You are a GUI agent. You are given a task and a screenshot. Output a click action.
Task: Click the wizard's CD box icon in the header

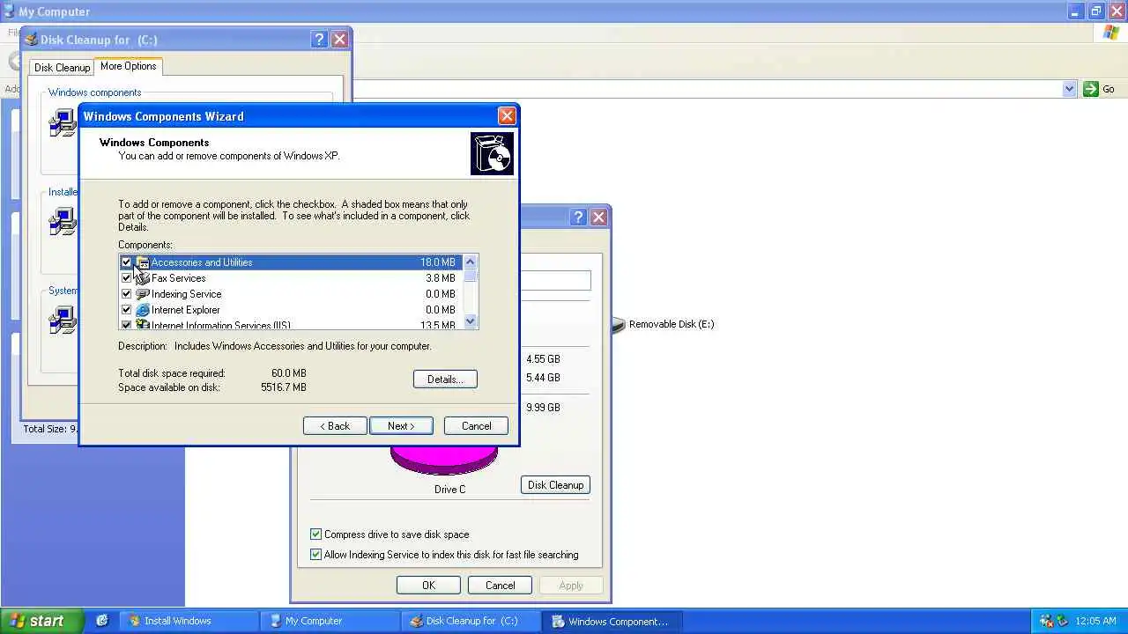coord(492,153)
